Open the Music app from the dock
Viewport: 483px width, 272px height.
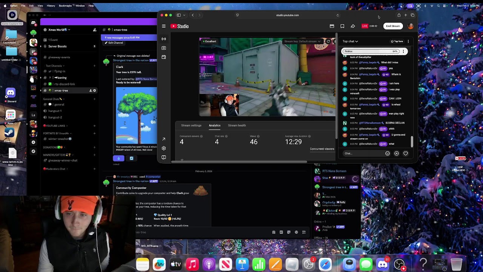[x=192, y=264]
